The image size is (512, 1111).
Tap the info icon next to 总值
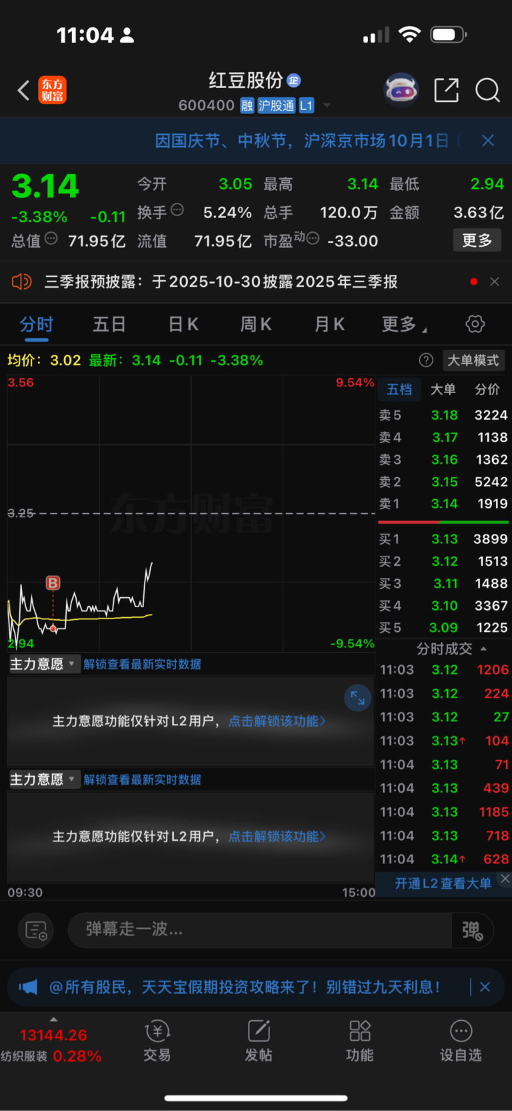[x=51, y=239]
